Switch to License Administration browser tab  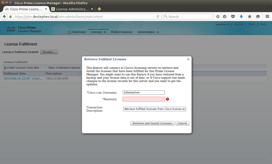(x=72, y=9)
